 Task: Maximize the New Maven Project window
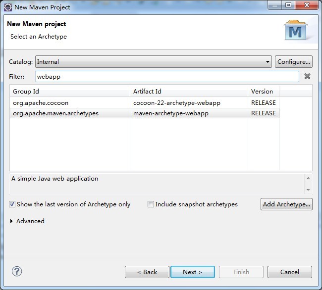288,5
